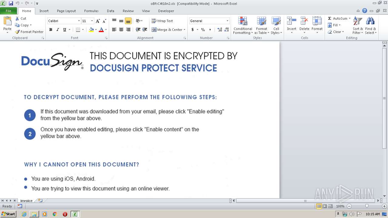Click the Find & Select binoculars
Viewport: 388px width, 218px height.
tap(370, 21)
